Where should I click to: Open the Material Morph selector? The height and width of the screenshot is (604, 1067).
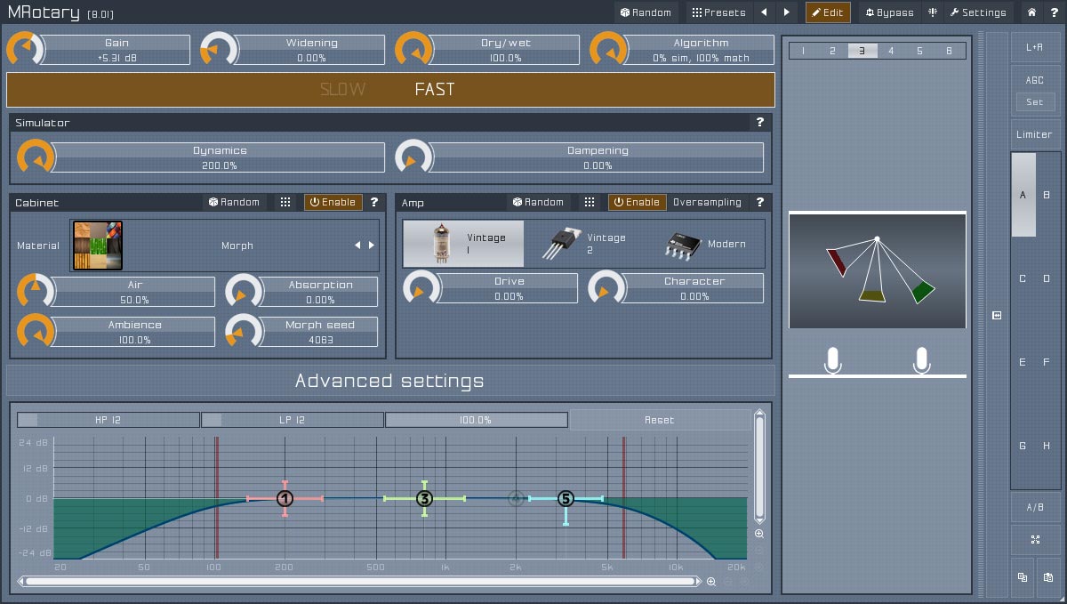tap(224, 246)
